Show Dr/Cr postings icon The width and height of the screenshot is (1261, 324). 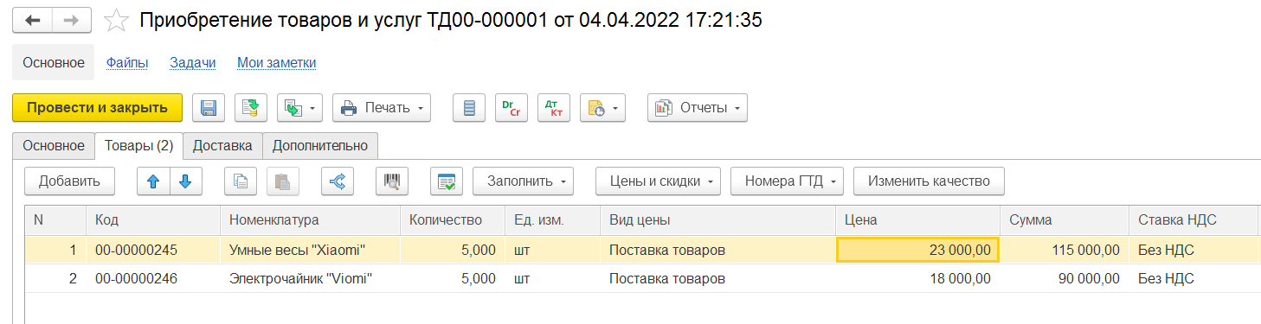pos(511,108)
